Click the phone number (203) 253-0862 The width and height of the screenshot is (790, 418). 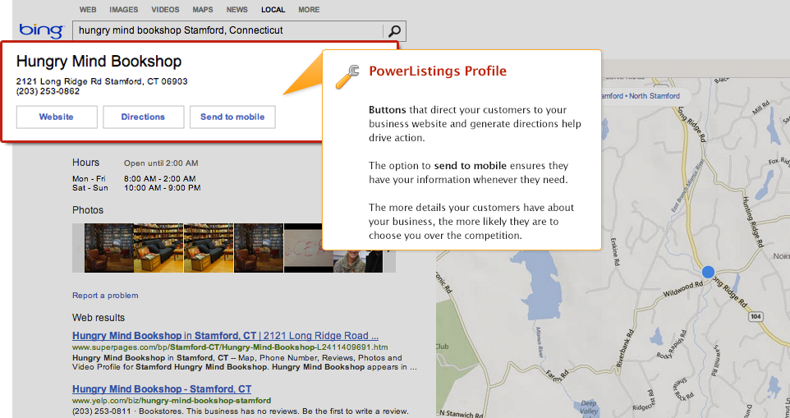[48, 92]
